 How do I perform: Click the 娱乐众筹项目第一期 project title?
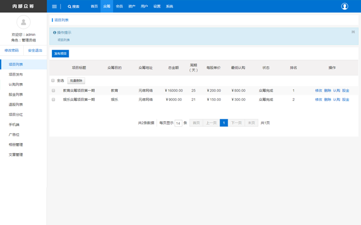79,100
